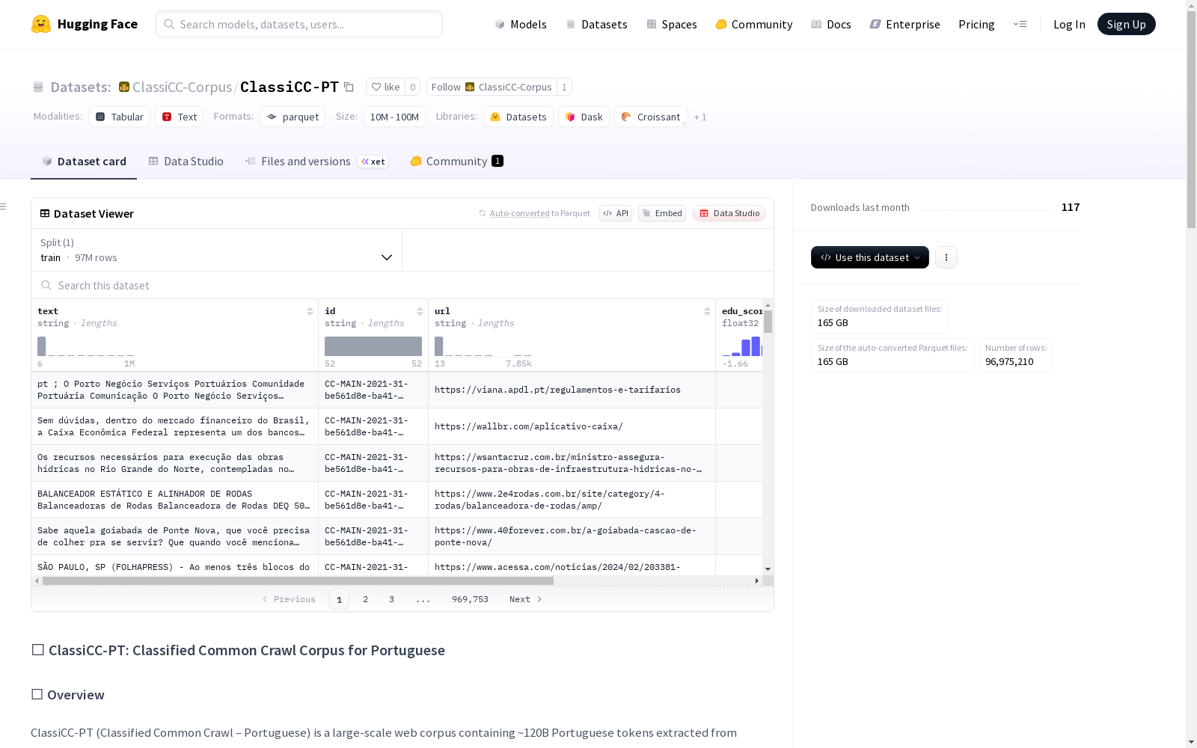Open Community in top navigation
Image resolution: width=1197 pixels, height=748 pixels.
click(x=754, y=24)
